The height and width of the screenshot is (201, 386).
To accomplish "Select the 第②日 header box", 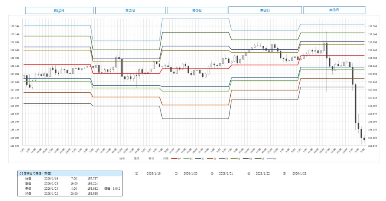I will 130,10.
